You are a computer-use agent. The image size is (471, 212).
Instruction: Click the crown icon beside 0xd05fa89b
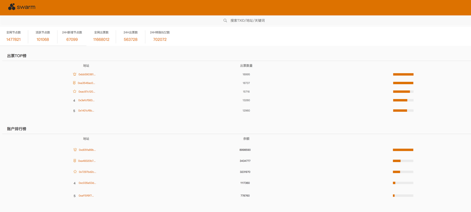point(75,150)
